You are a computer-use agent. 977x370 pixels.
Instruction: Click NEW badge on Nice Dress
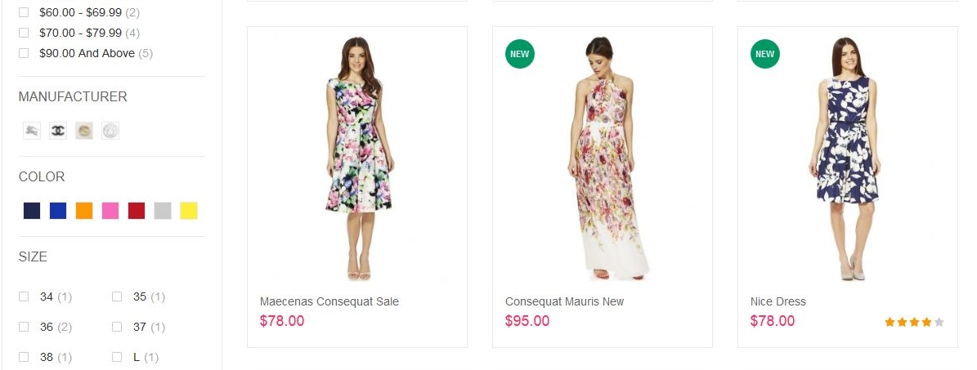[765, 55]
